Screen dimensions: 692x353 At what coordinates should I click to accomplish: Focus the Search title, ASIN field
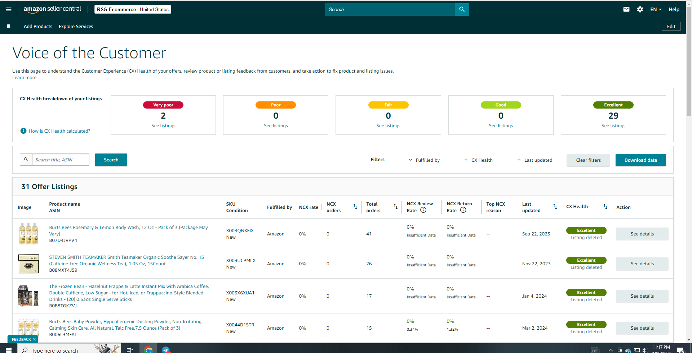pos(61,160)
